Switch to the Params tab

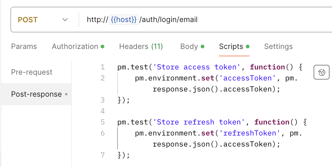[x=24, y=46]
